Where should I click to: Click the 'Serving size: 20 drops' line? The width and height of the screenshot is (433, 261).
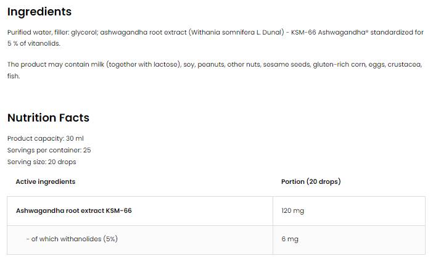41,162
